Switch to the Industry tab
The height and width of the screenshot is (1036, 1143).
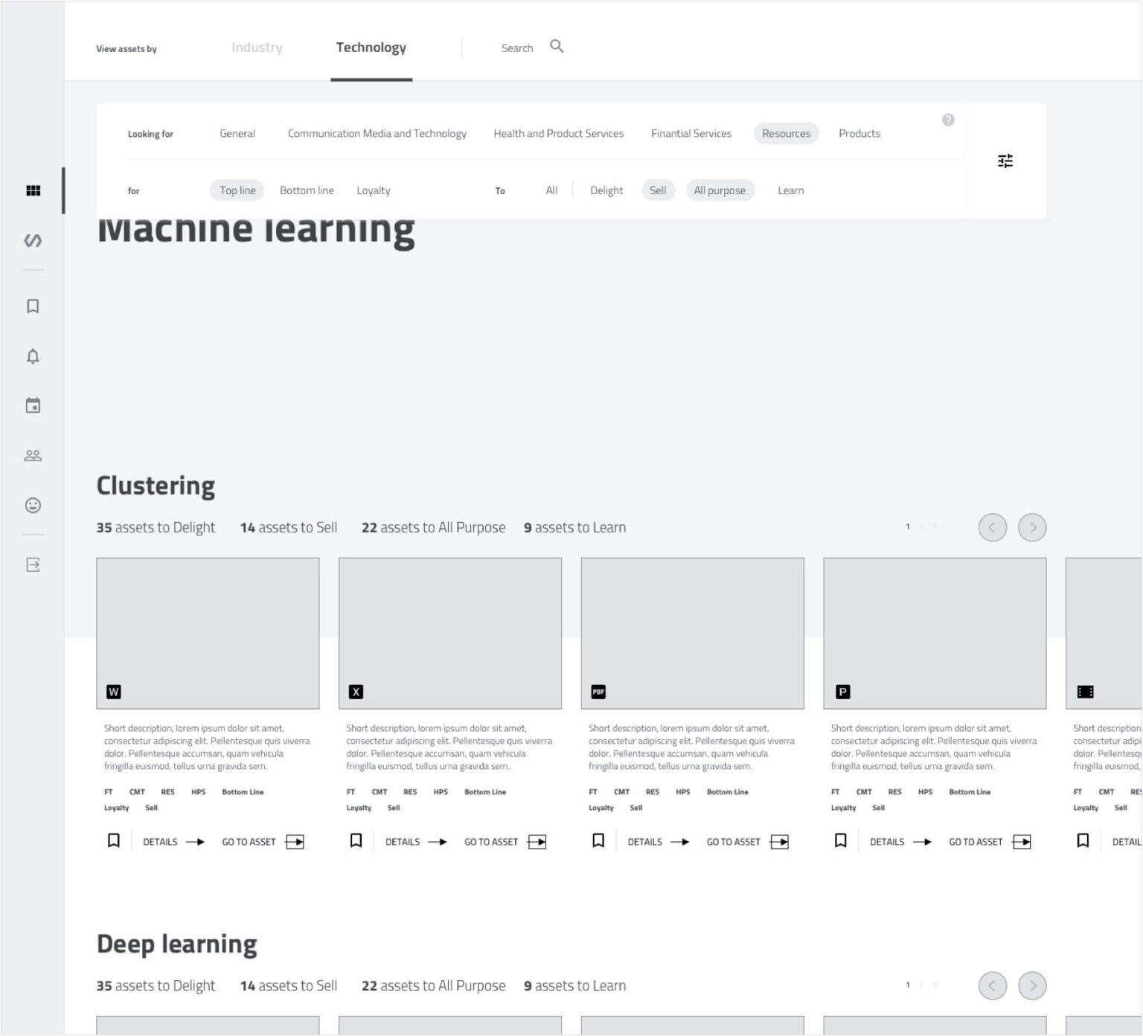257,47
